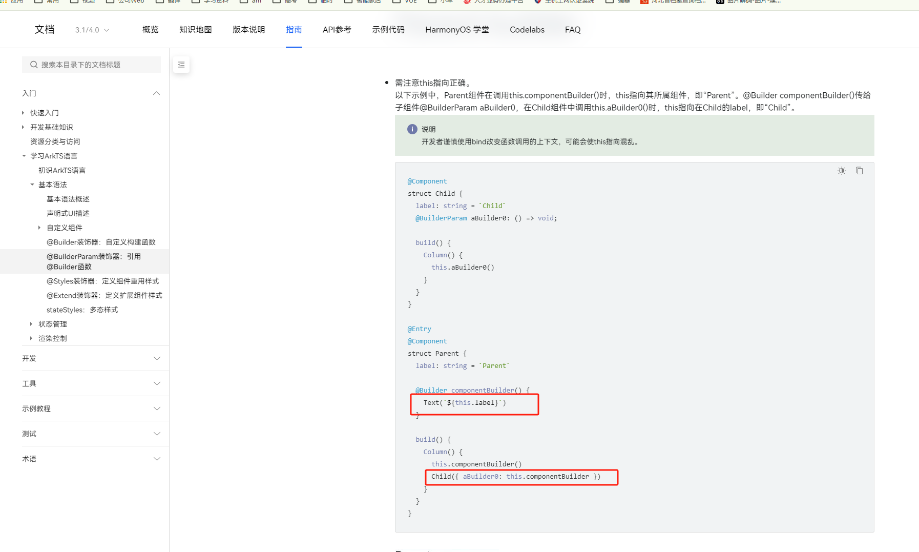Click the 'struct Child {' code line
Screen dimensions: 919x552
coord(435,193)
